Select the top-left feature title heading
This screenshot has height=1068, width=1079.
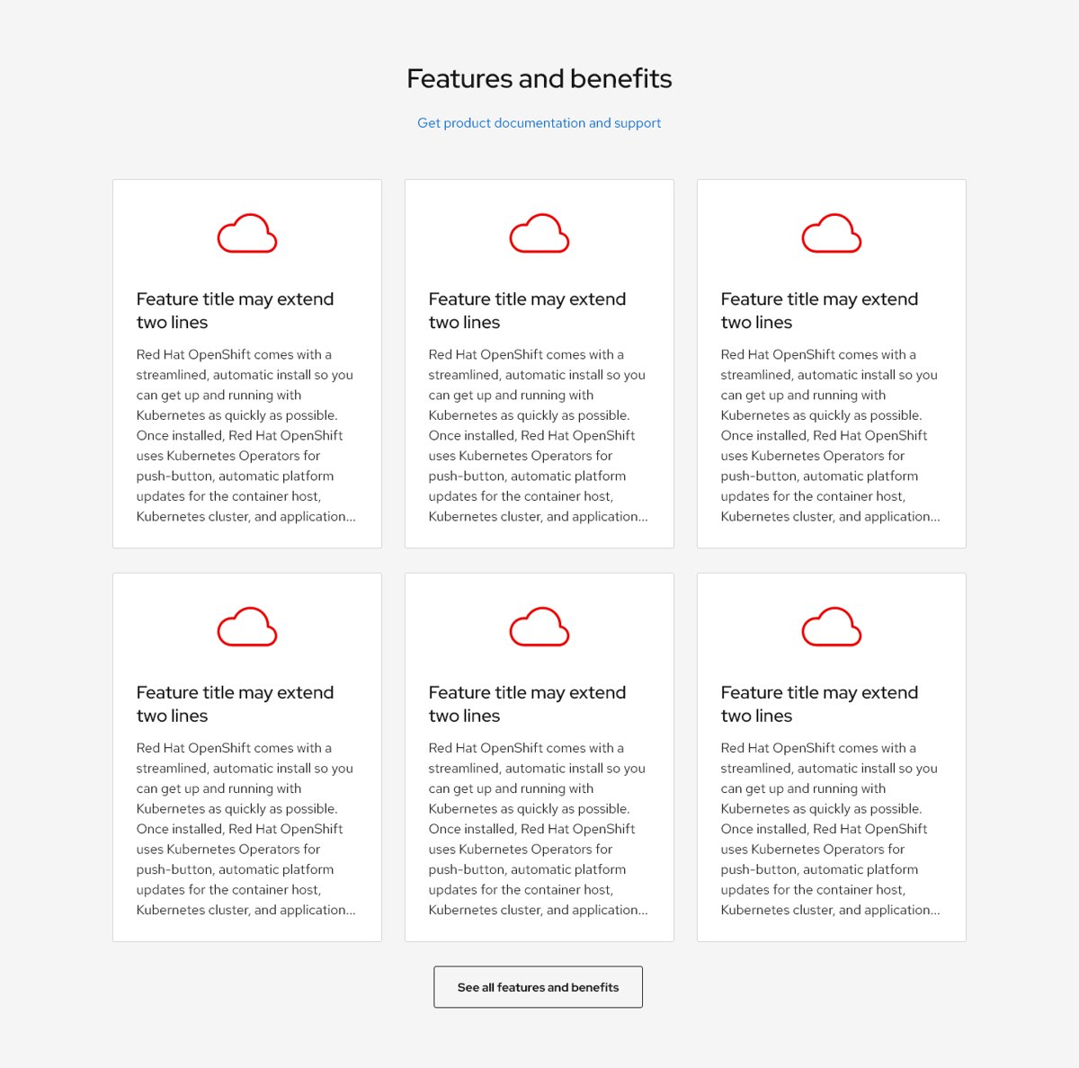(x=235, y=310)
